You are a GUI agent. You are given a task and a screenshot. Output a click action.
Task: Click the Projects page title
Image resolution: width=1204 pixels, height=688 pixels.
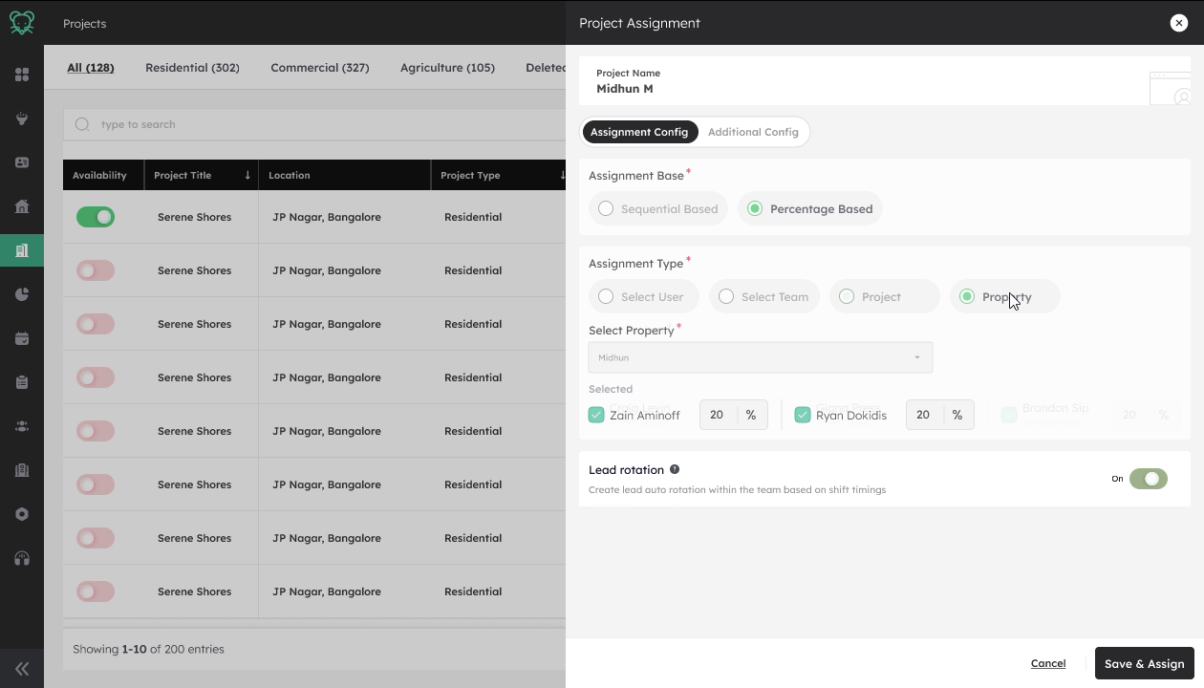[x=84, y=23]
